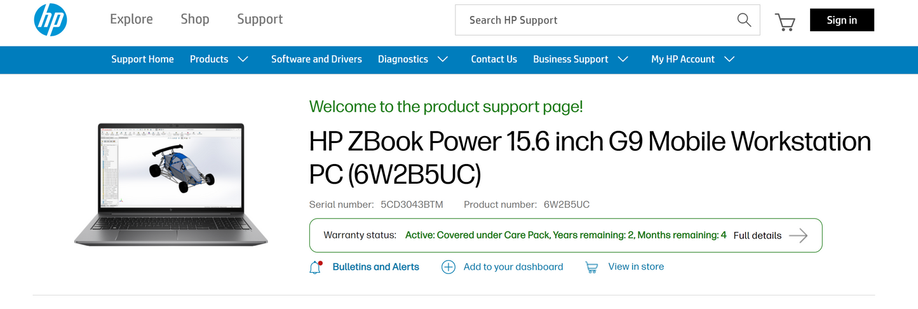Expand the Diagnostics dropdown chevron
The height and width of the screenshot is (309, 918).
click(x=443, y=59)
